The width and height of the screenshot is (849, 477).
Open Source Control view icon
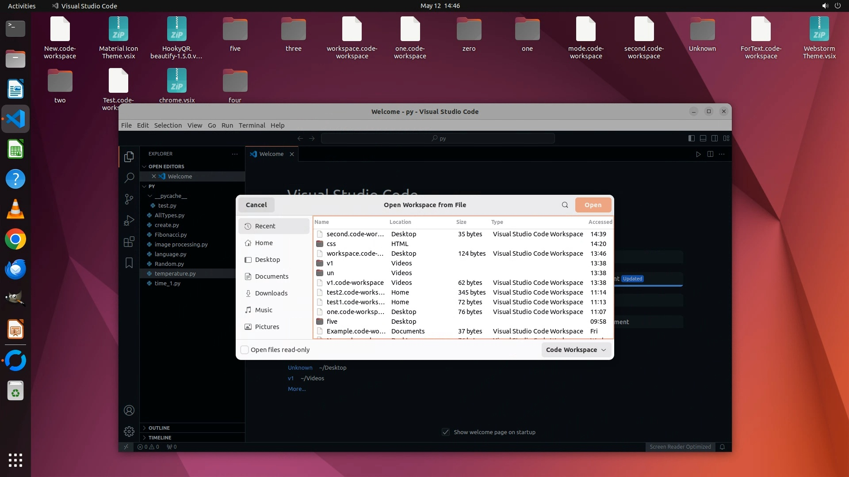[129, 199]
